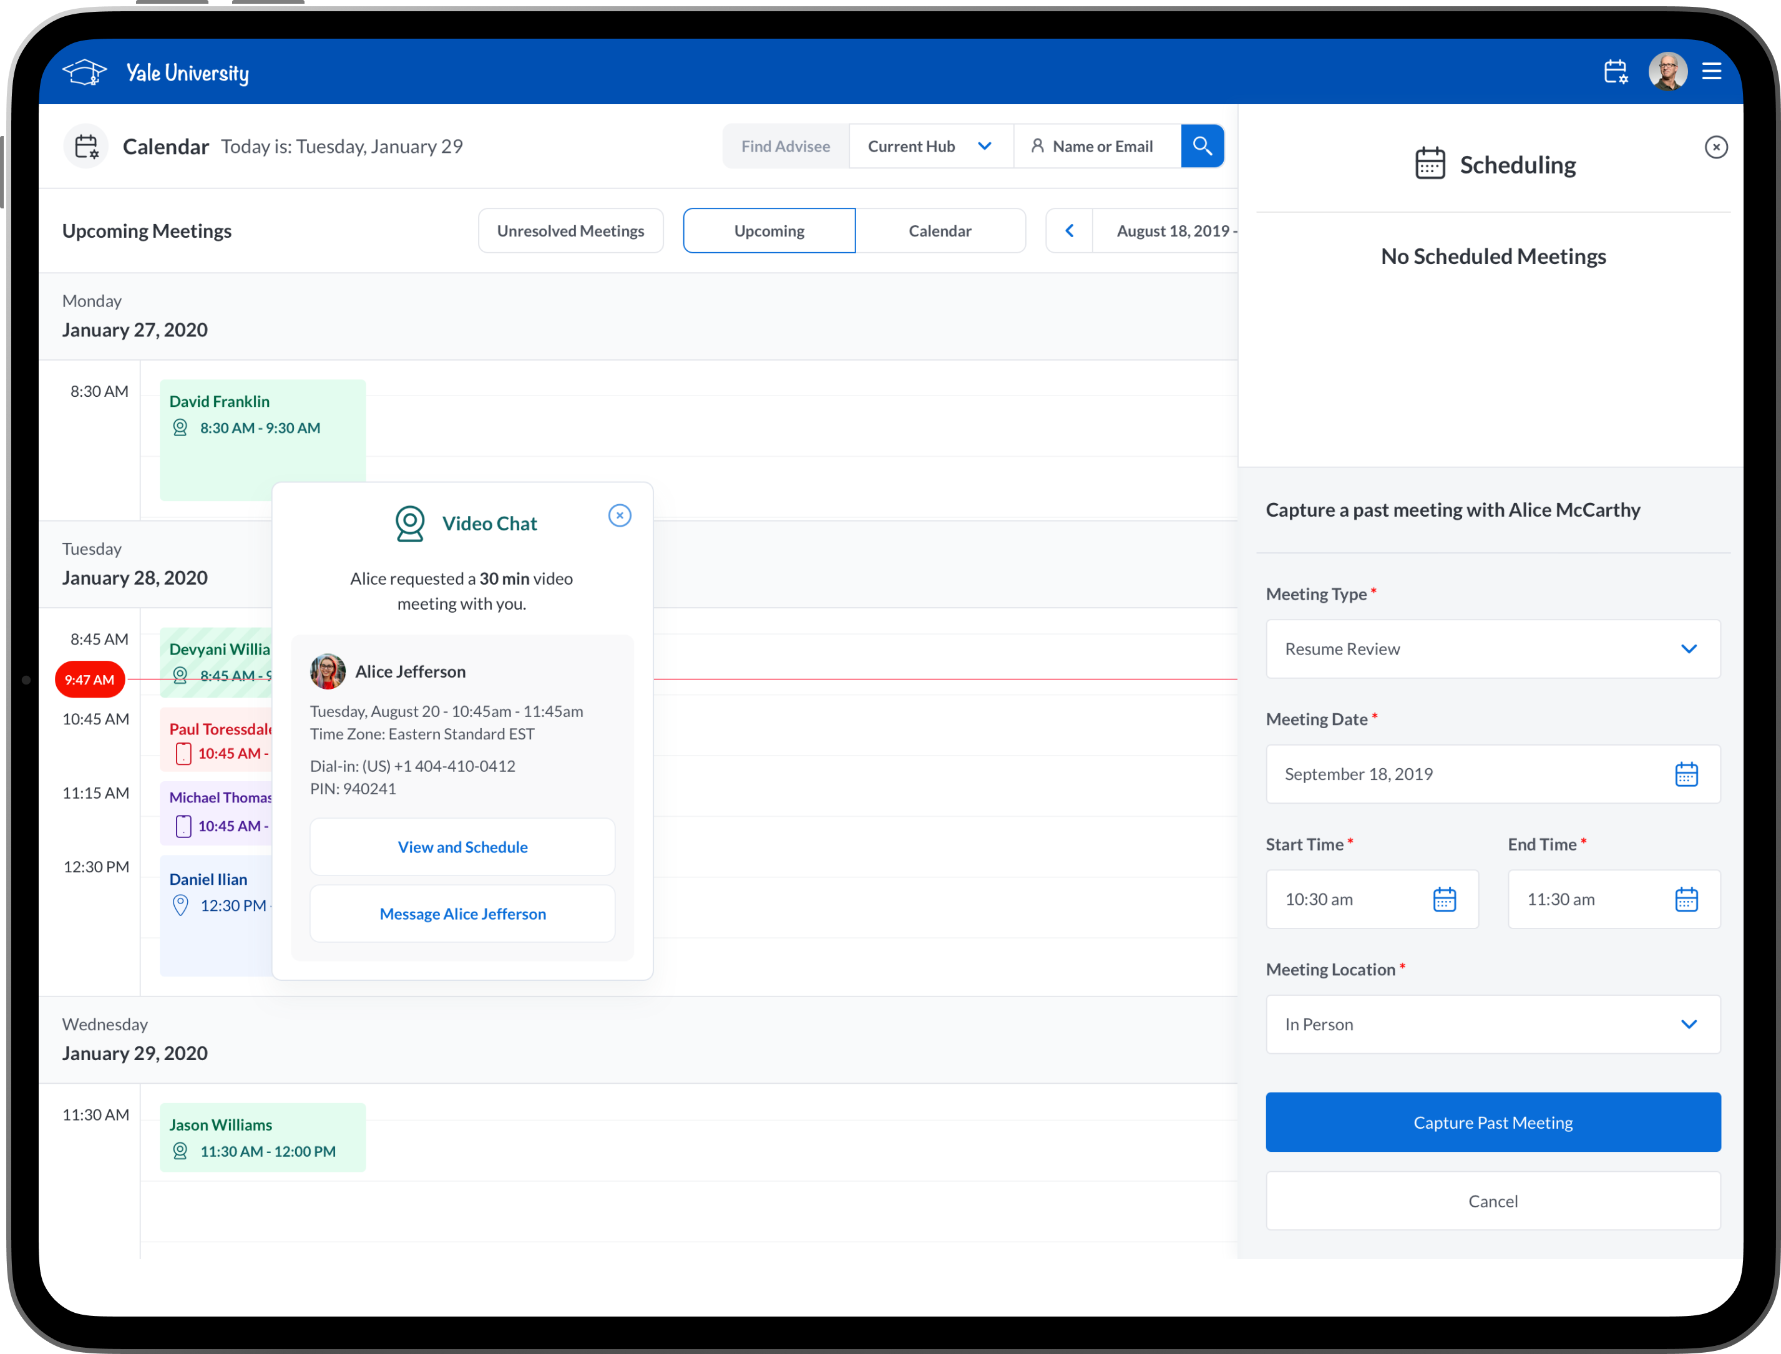
Task: Click View and Schedule
Action: pyautogui.click(x=462, y=847)
